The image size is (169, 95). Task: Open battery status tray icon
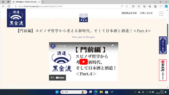point(153,92)
